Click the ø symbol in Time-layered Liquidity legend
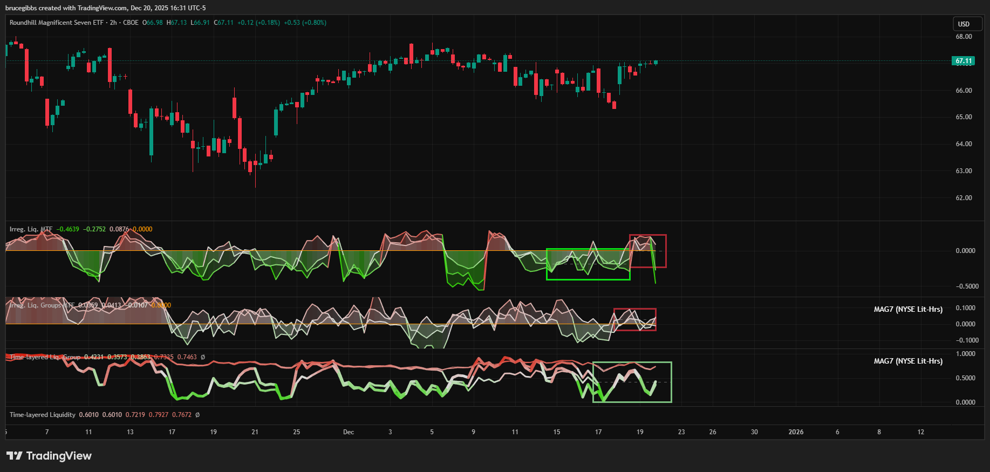 pyautogui.click(x=197, y=415)
